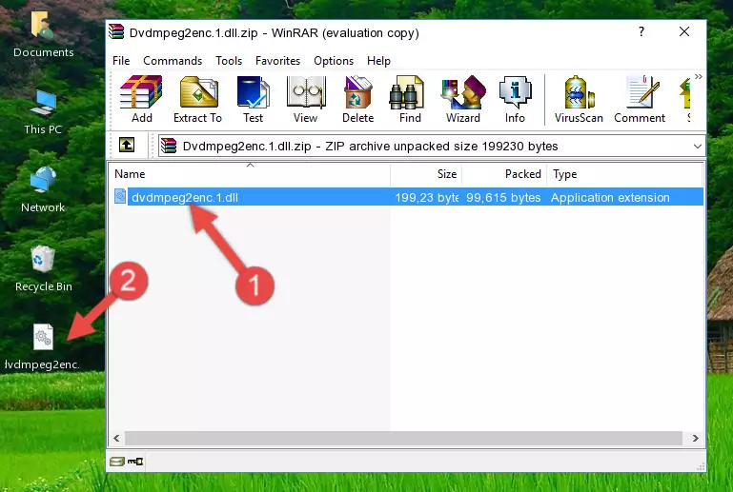Click the Test archive icon
The height and width of the screenshot is (492, 733).
(253, 99)
